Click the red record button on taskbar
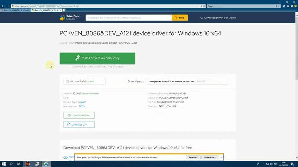The height and width of the screenshot is (167, 298). tap(27, 164)
